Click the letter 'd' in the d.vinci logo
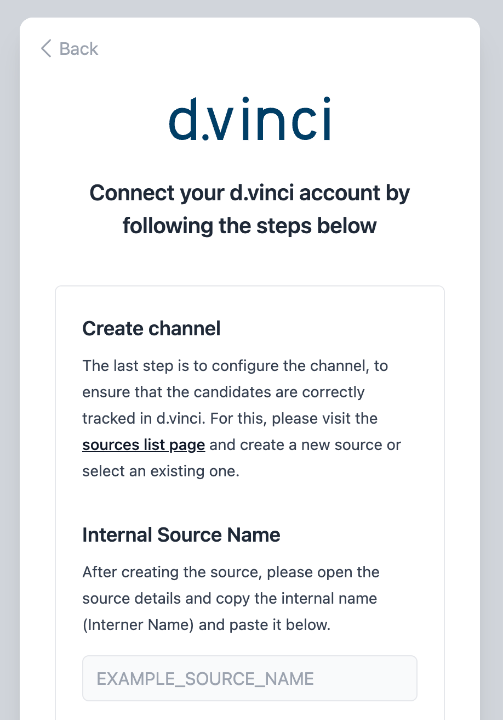503x720 pixels. click(x=185, y=119)
